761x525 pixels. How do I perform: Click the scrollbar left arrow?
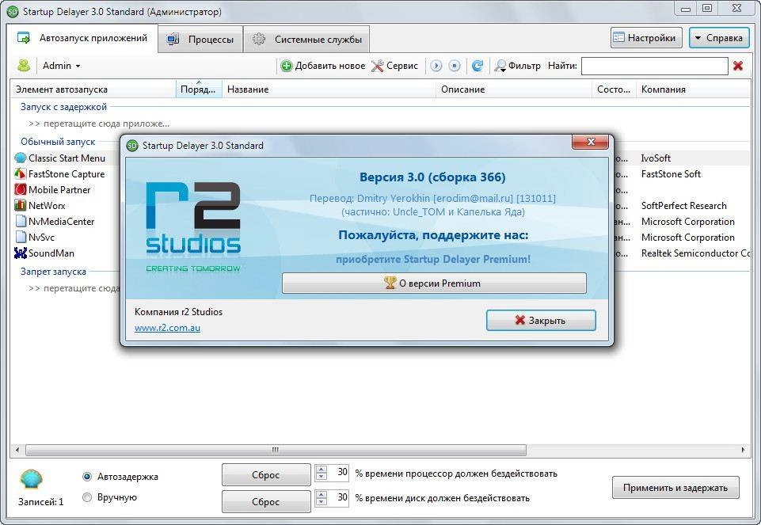coord(17,450)
